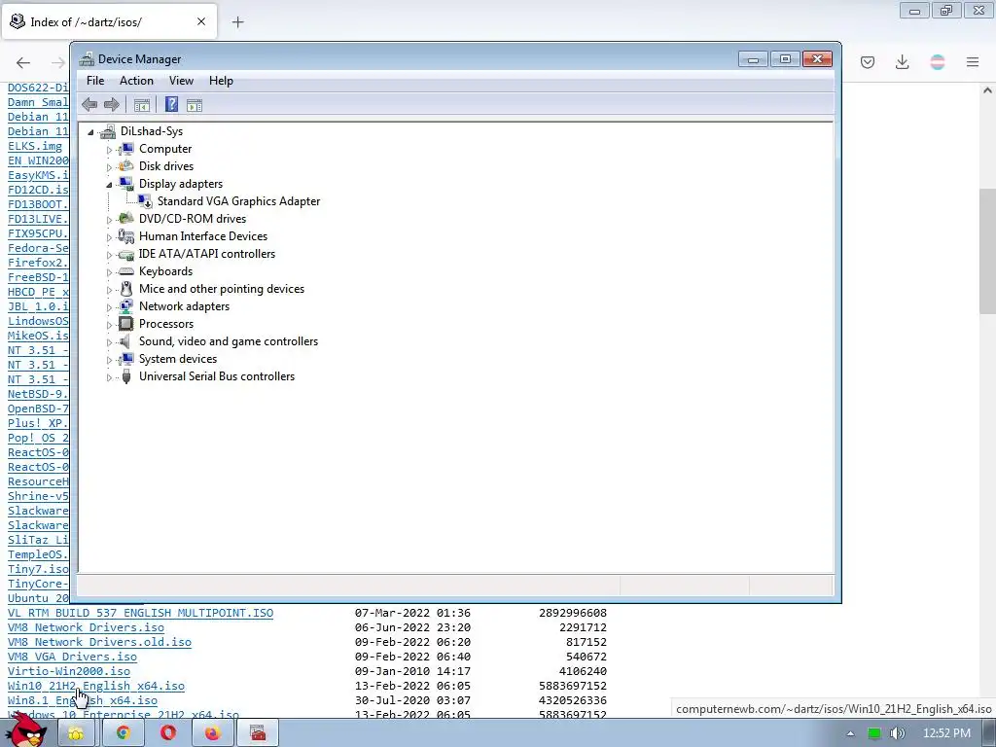Show hidden tray icons arrow
This screenshot has height=747, width=996.
[x=850, y=733]
